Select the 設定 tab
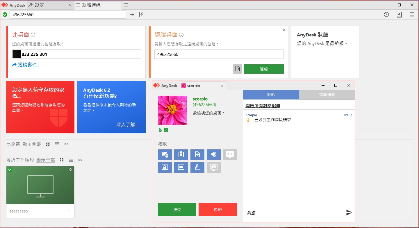The height and width of the screenshot is (228, 419). (x=40, y=5)
